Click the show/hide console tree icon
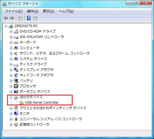The height and width of the screenshot is (139, 154). [20, 18]
